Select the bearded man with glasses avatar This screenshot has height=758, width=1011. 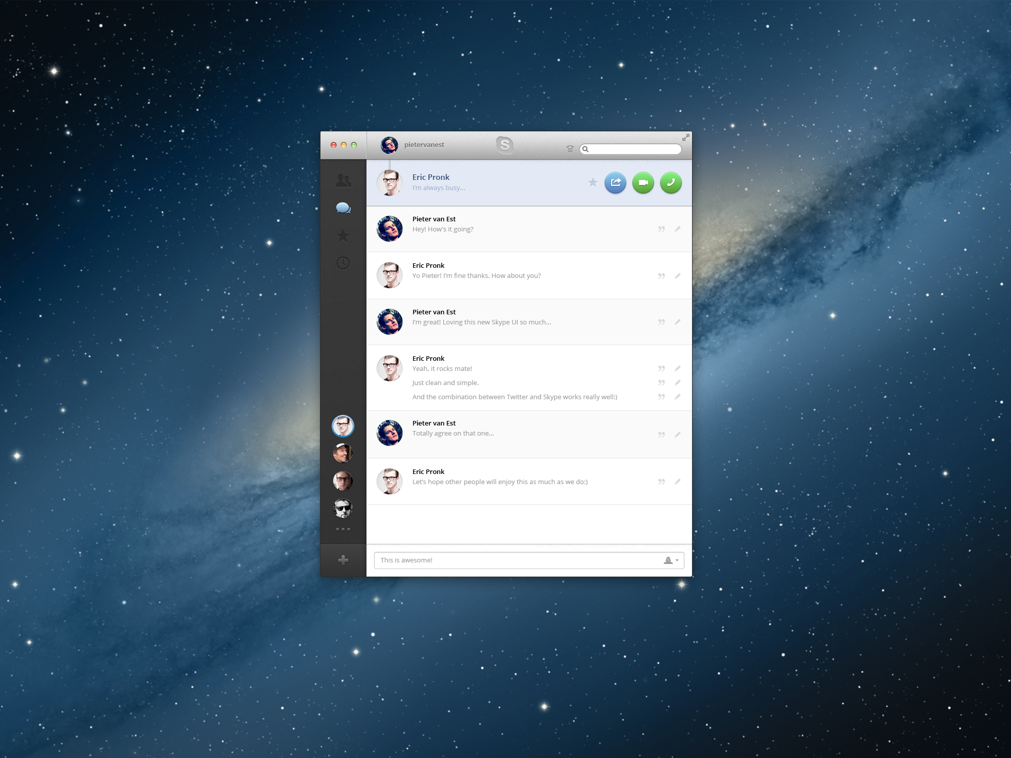343,481
